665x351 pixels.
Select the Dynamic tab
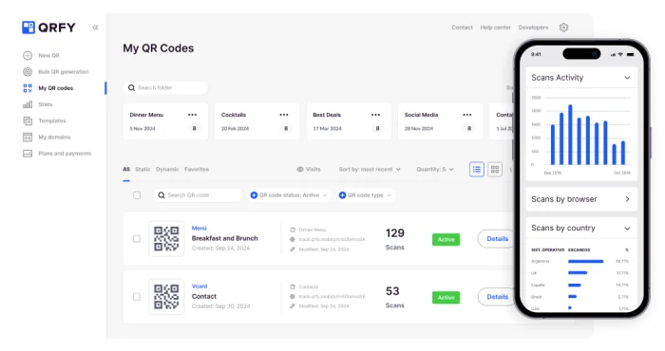point(167,170)
